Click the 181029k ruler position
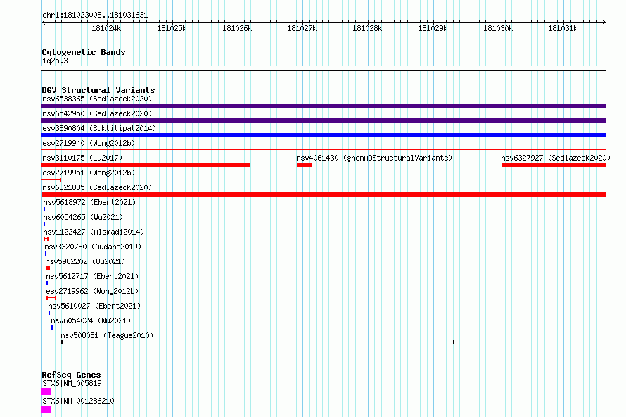 (433, 28)
